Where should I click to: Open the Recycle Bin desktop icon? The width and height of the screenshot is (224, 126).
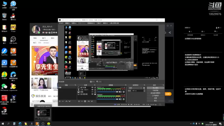coord(4,17)
